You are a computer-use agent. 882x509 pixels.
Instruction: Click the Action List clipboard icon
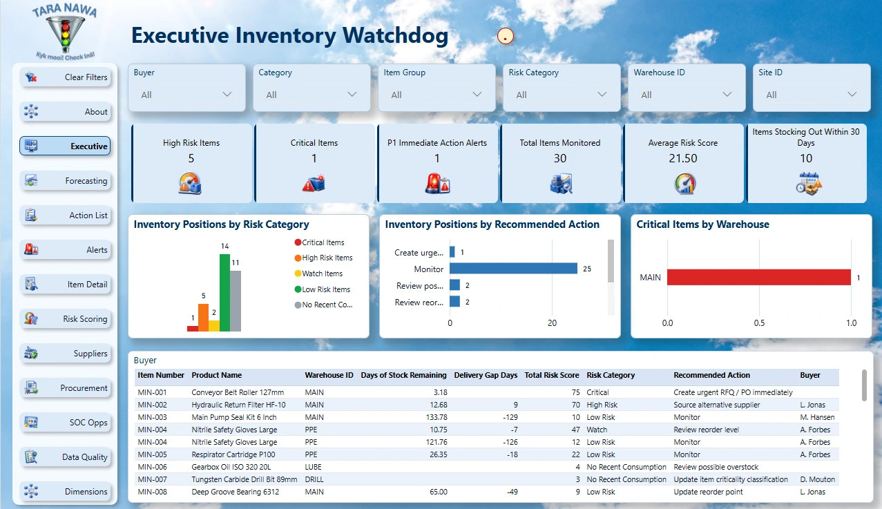click(31, 215)
